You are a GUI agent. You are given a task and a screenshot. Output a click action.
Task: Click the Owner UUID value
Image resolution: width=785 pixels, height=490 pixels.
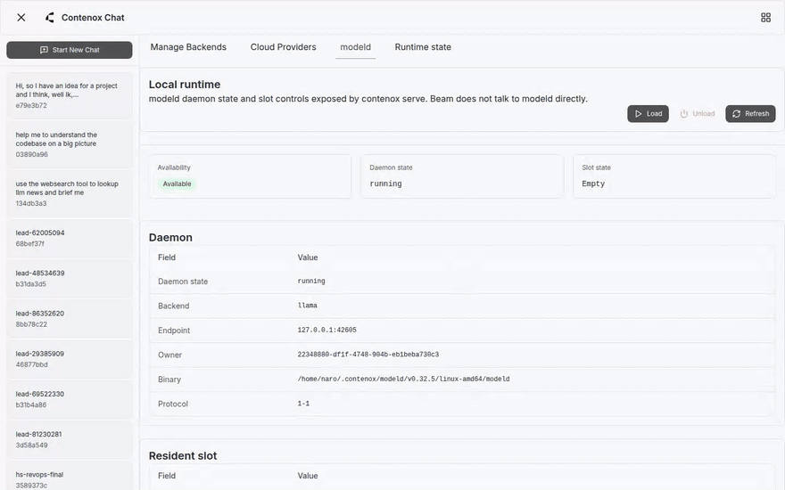368,355
